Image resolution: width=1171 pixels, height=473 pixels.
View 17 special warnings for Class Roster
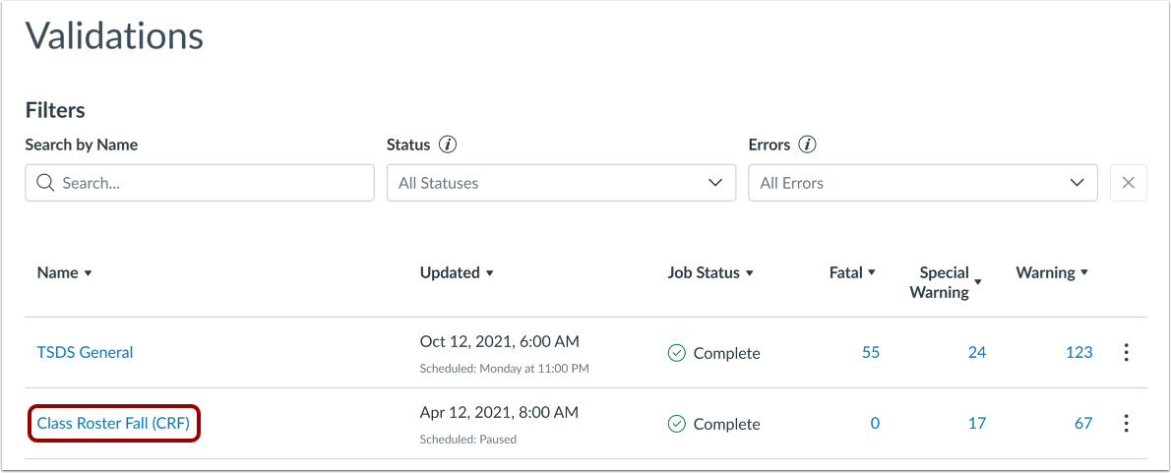point(976,424)
